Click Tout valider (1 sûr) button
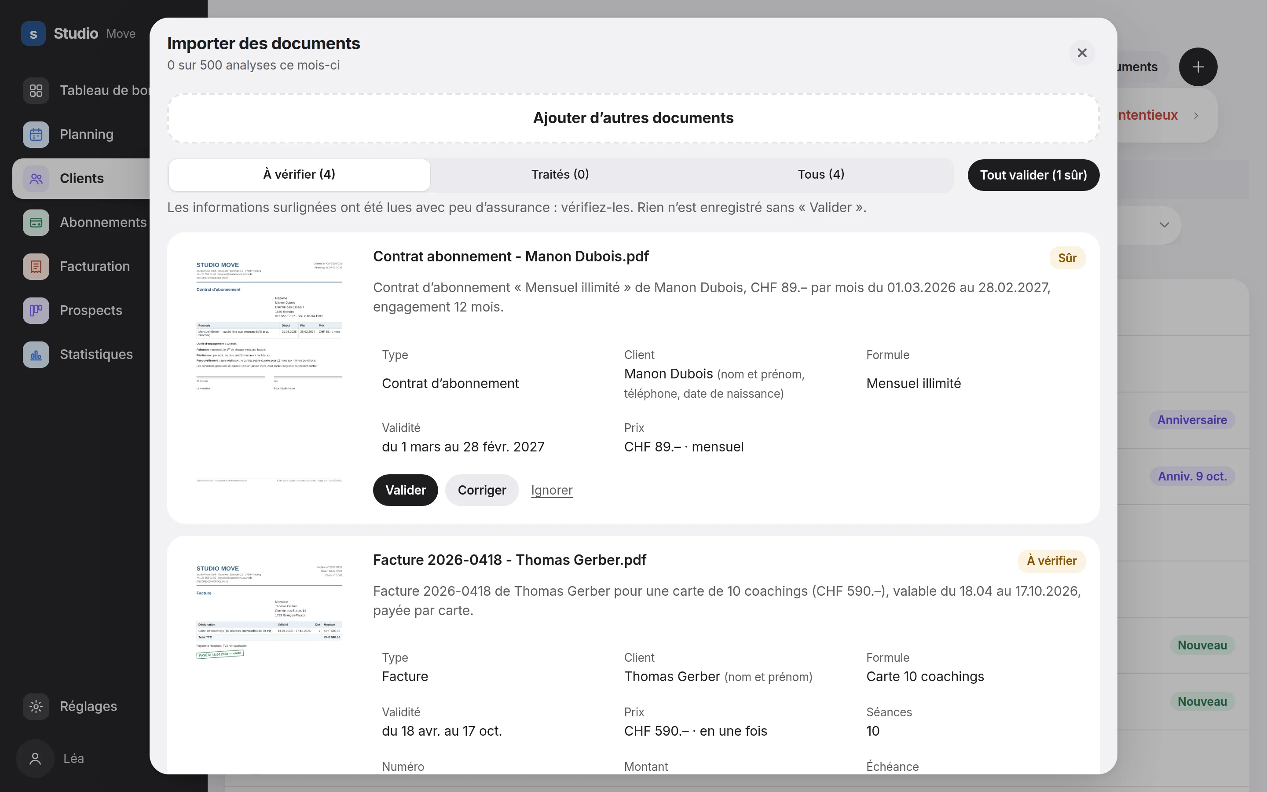1267x792 pixels. [1033, 175]
